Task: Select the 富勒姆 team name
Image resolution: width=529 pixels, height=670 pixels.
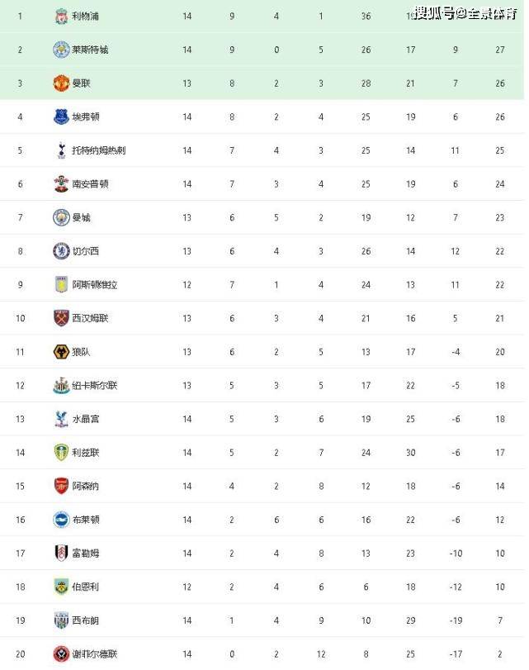Action: click(85, 554)
